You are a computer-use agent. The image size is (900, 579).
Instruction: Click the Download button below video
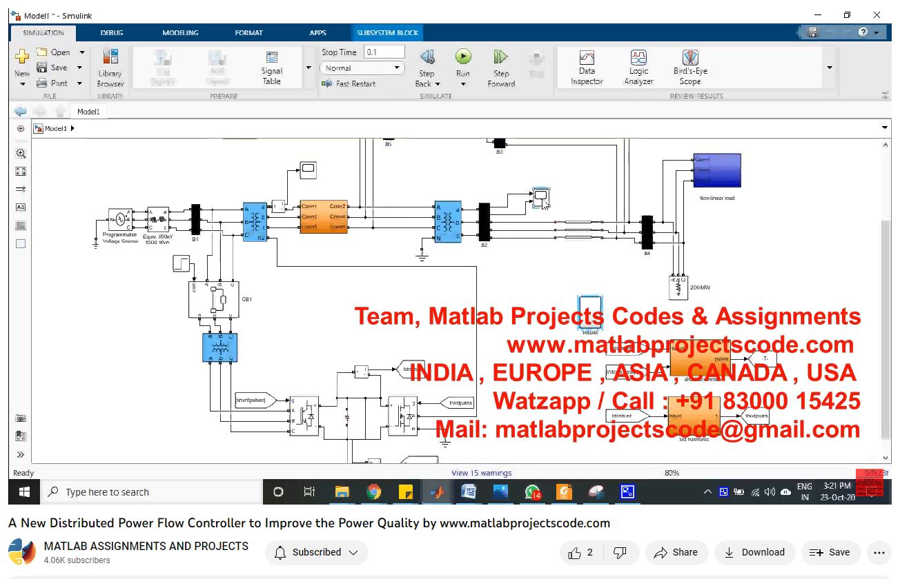coord(754,552)
